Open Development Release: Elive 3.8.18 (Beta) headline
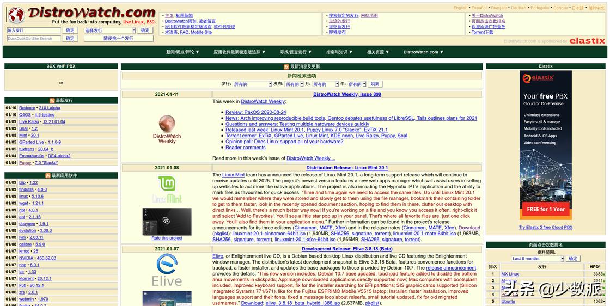610x306 pixels. 347,249
